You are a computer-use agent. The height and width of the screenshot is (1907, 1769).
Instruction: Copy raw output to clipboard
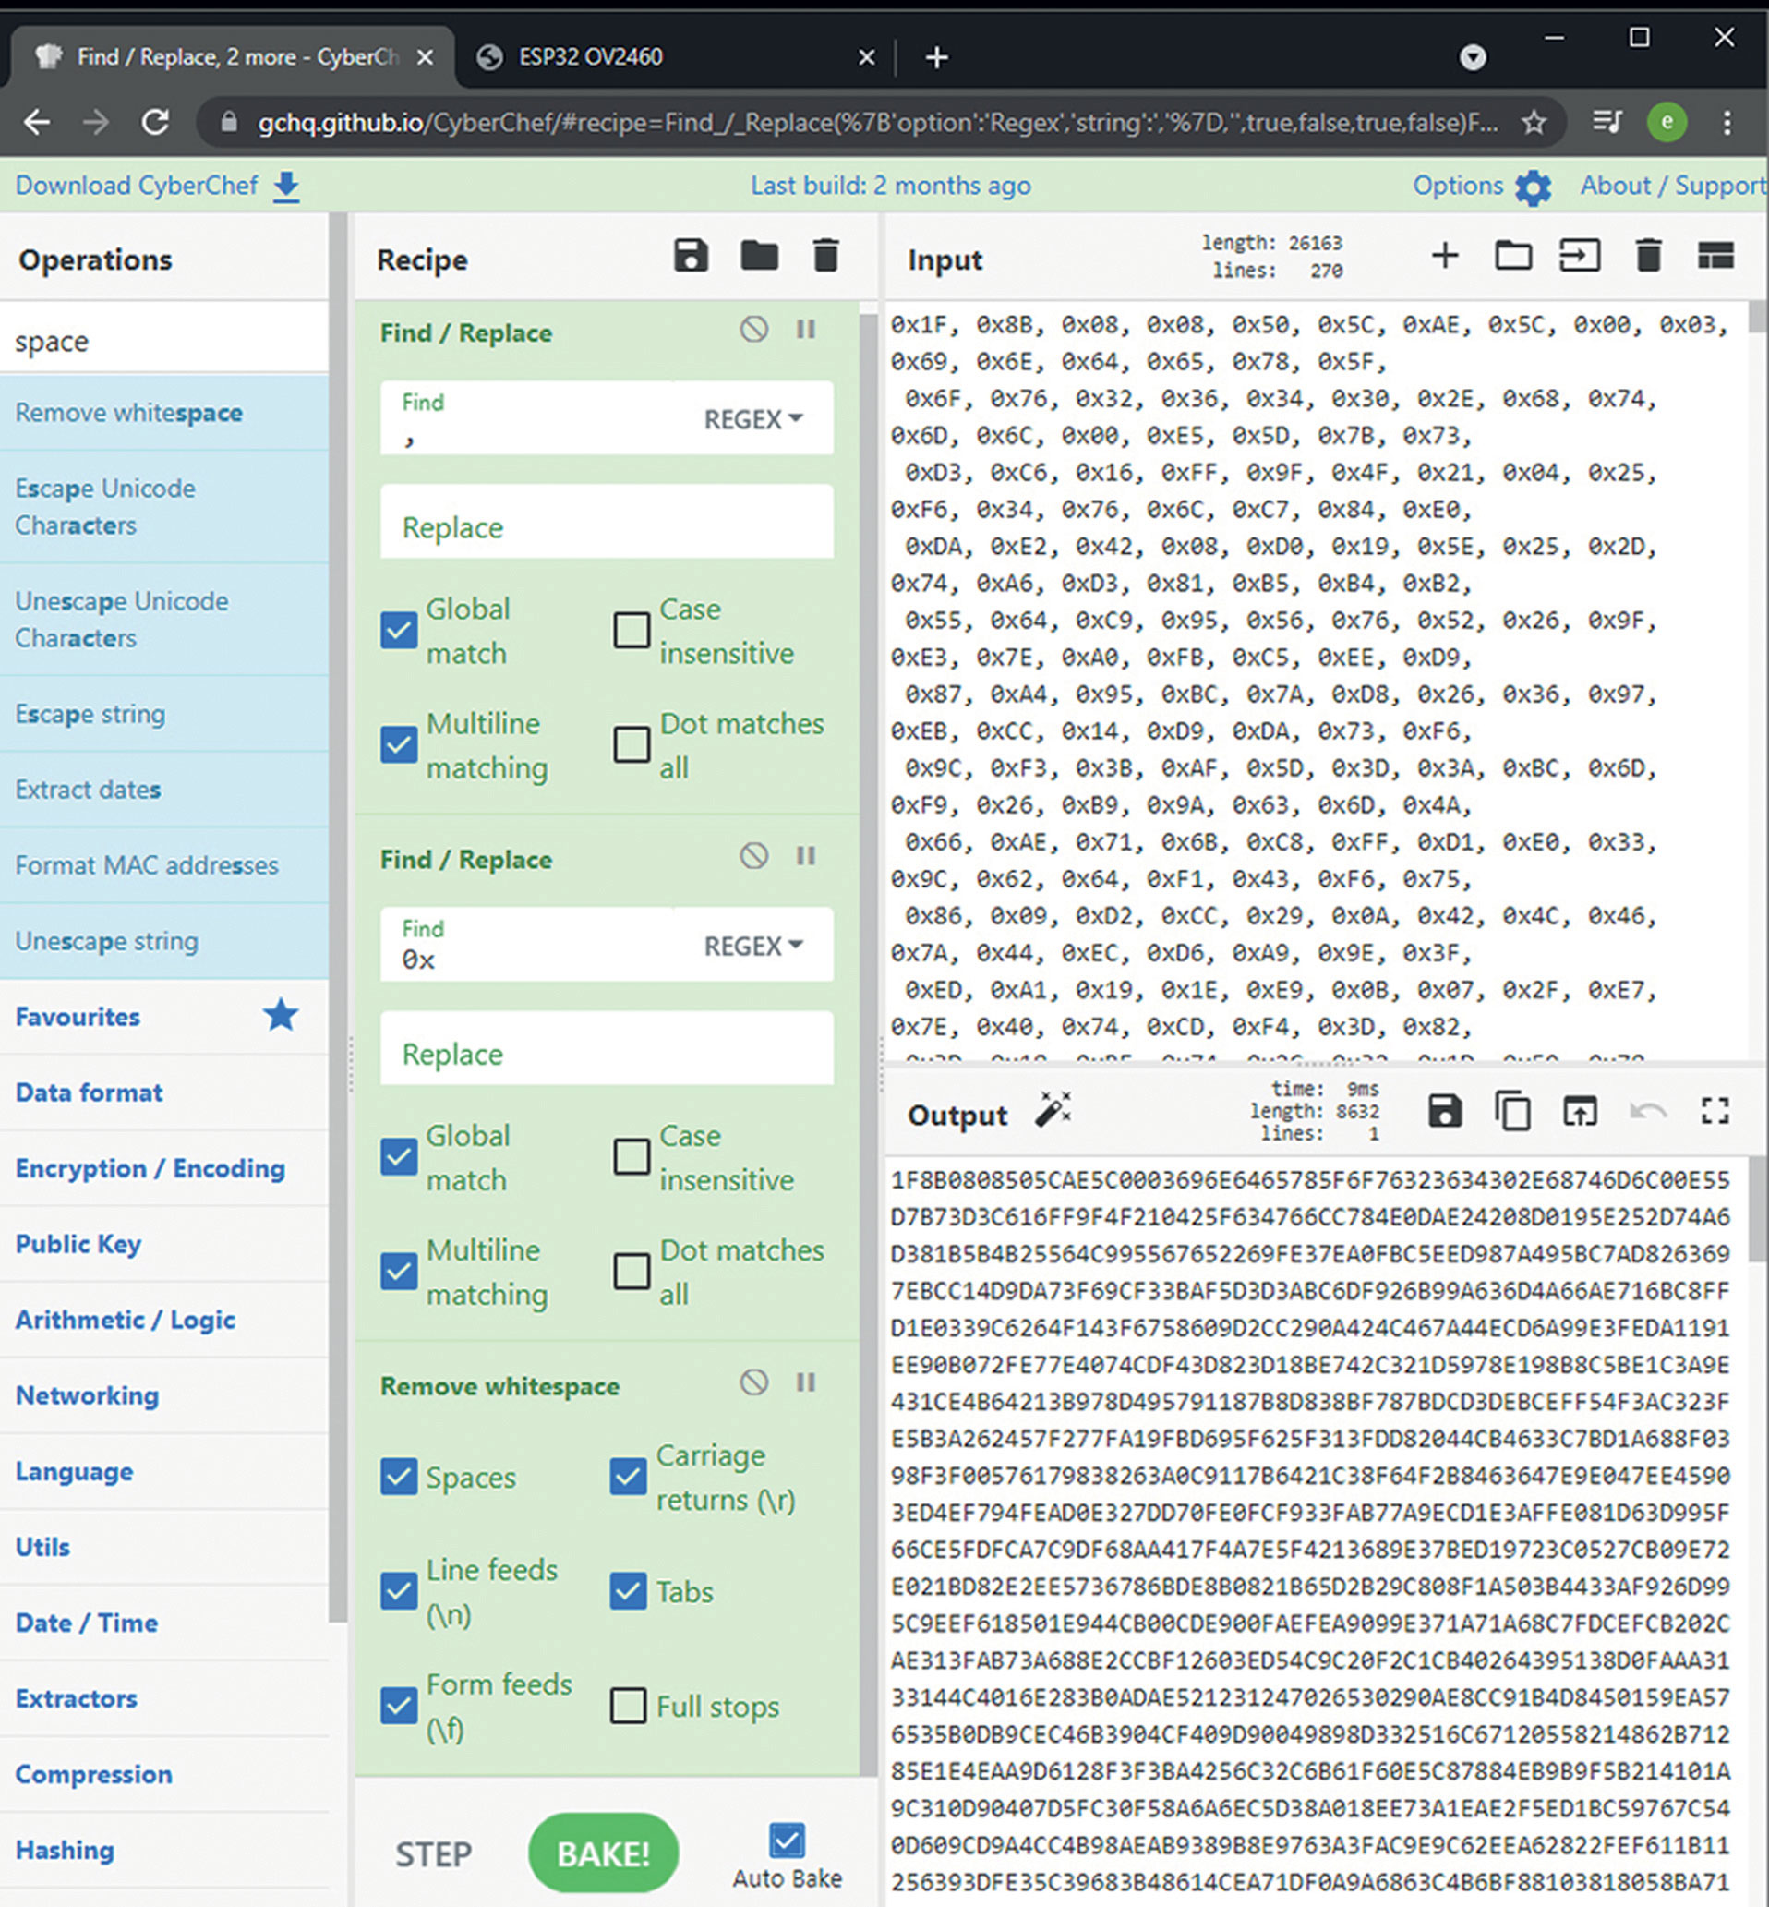pyautogui.click(x=1512, y=1112)
